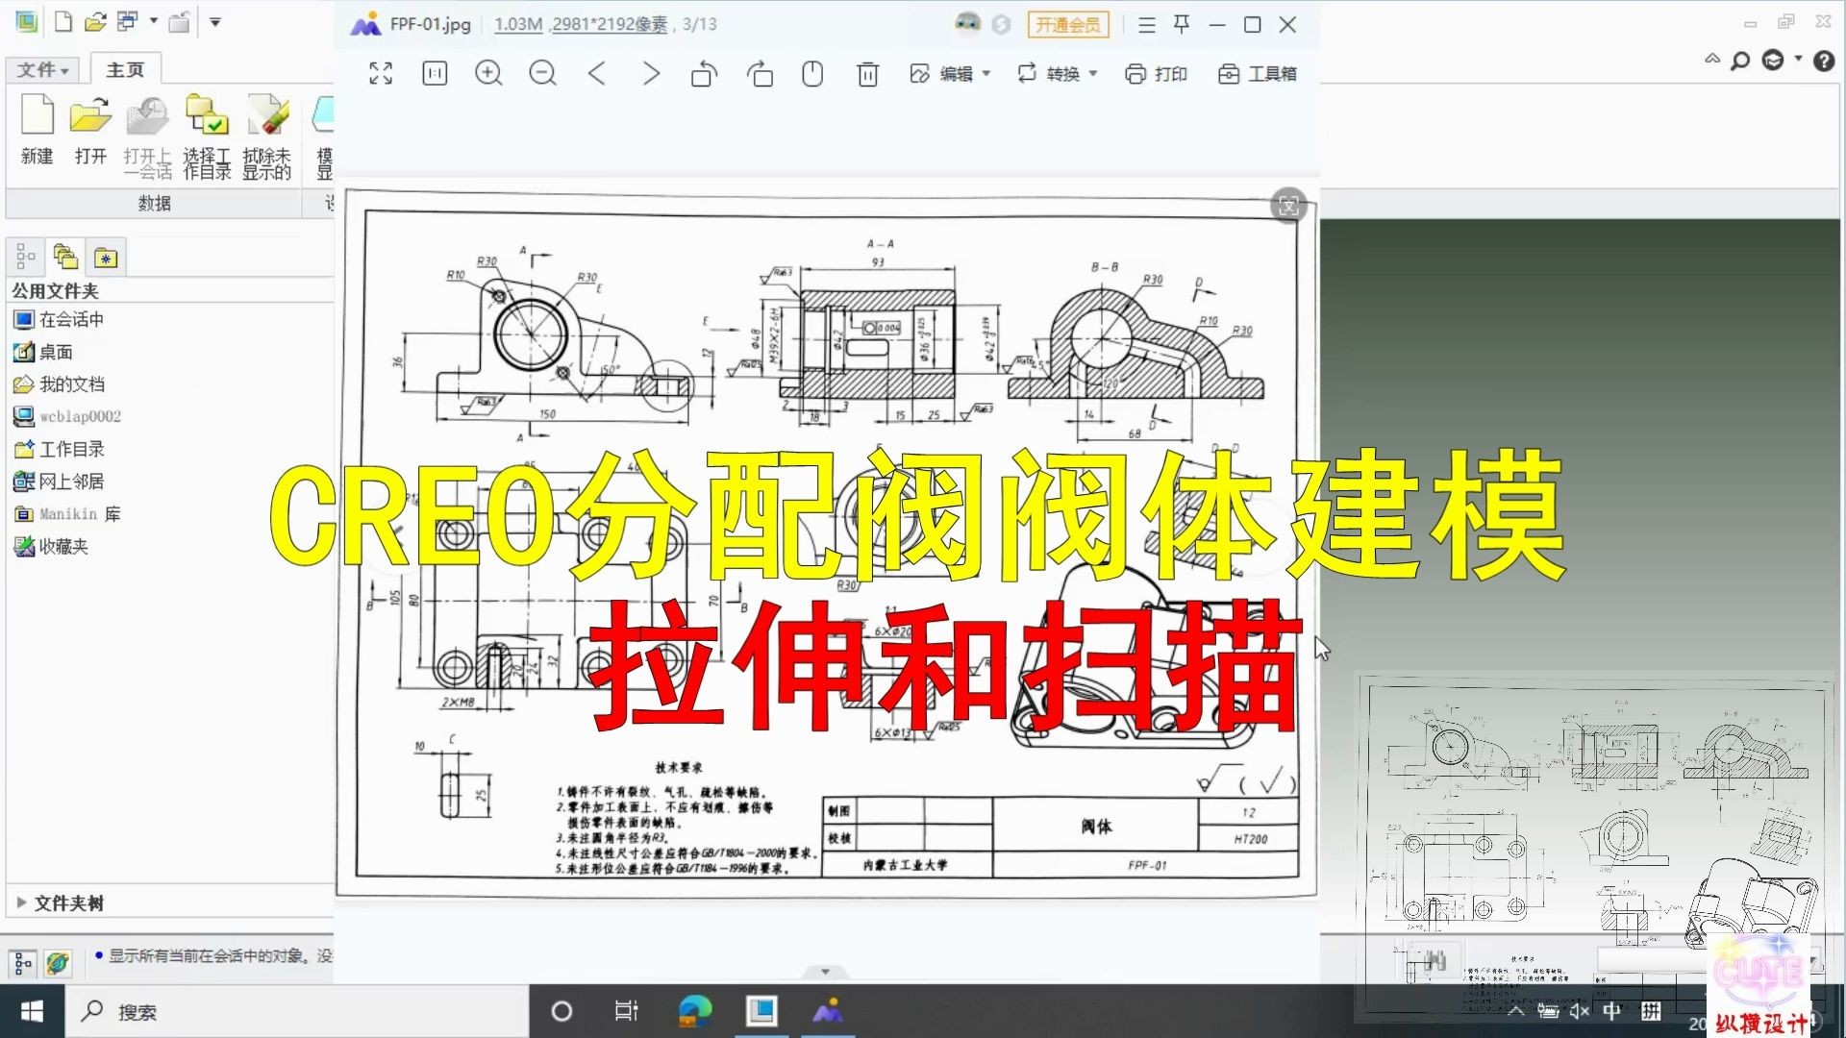Open the 转换 conversion dropdown

click(1055, 73)
